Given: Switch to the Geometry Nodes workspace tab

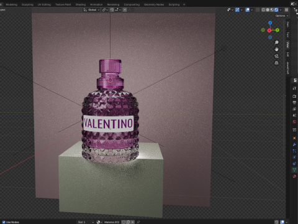Looking at the screenshot, I should [154, 4].
